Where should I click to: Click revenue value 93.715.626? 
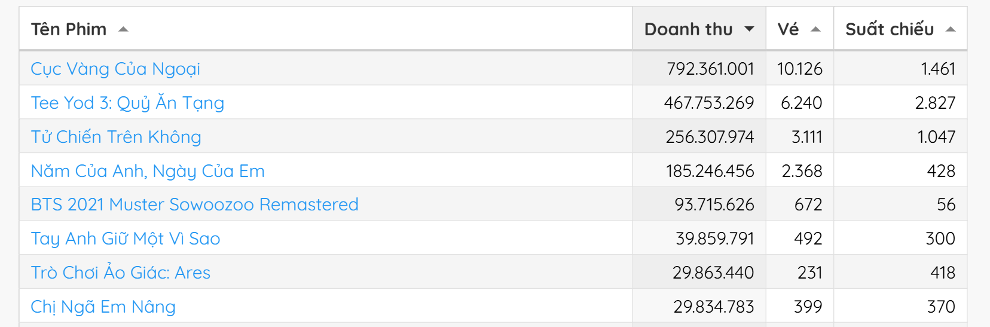tap(714, 204)
